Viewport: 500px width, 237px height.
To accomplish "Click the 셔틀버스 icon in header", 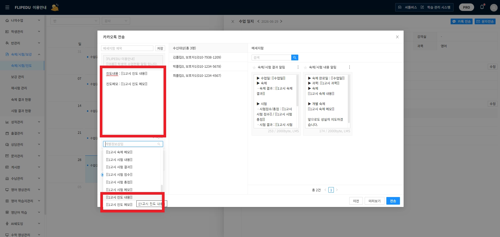I will [x=400, y=7].
